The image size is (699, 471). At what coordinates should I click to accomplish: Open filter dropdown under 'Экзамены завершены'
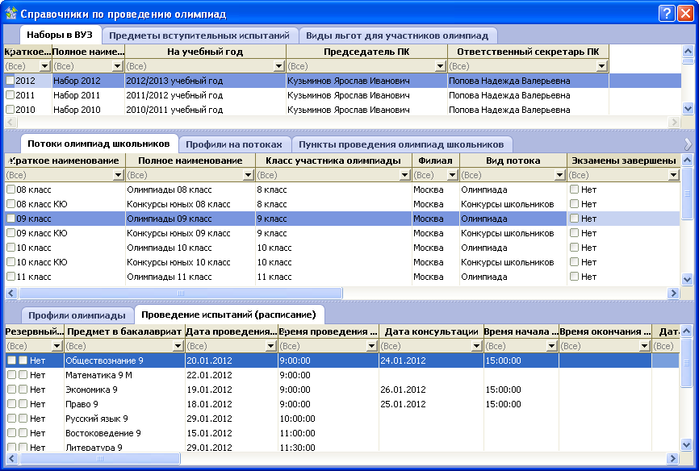click(674, 175)
